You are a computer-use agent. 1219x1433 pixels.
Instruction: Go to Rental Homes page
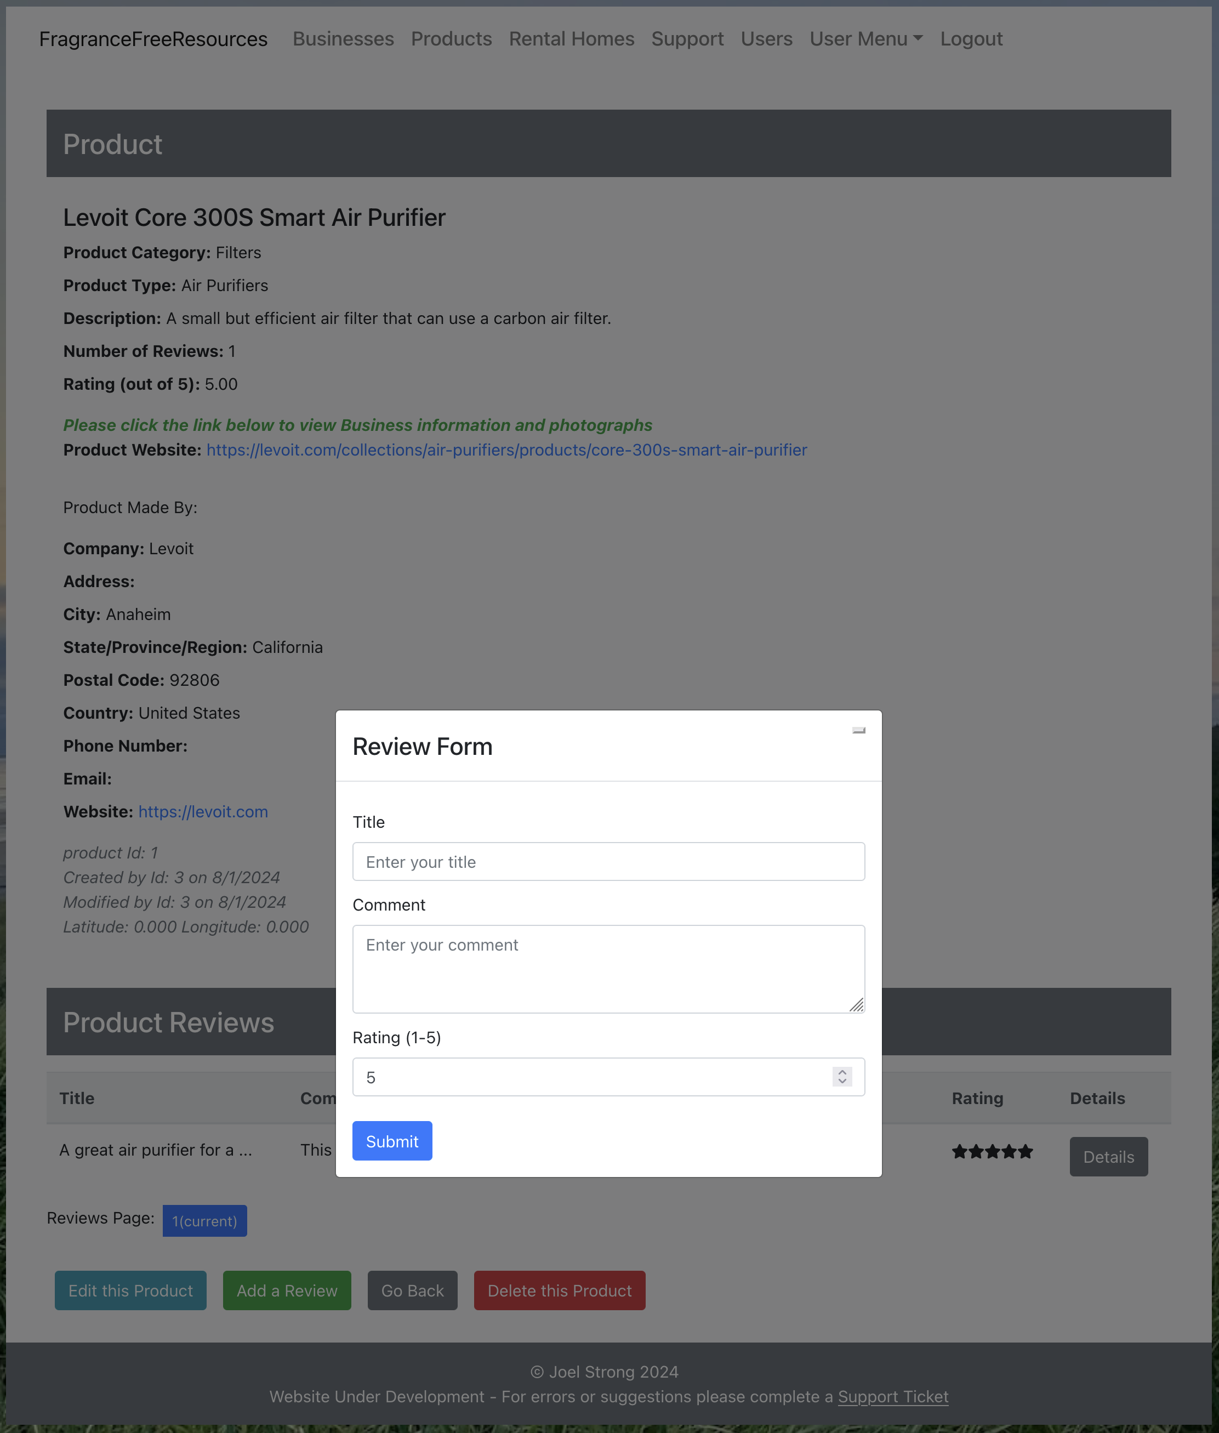tap(572, 39)
